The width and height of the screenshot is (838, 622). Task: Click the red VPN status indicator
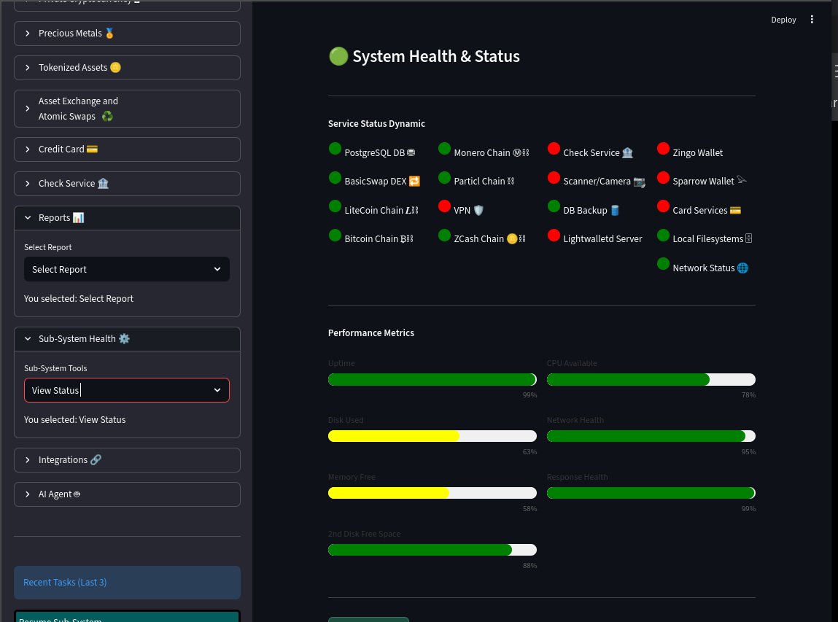[444, 206]
